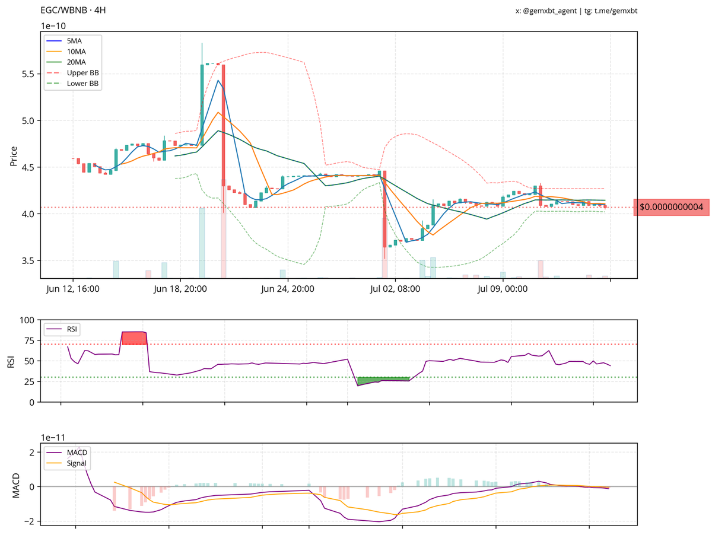
Task: Click the 4.5 price axis tick
Action: click(x=28, y=167)
